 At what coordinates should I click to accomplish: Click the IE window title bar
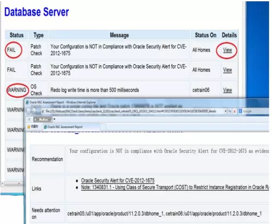pyautogui.click(x=147, y=102)
